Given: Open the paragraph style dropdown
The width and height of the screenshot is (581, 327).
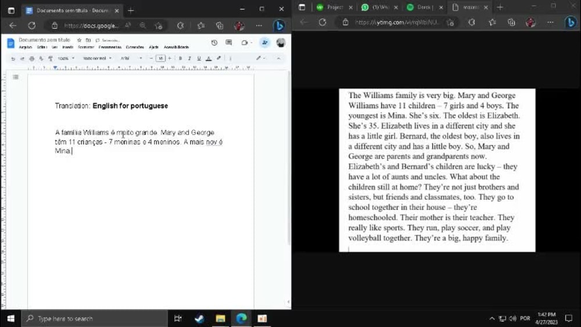Looking at the screenshot, I should point(97,59).
